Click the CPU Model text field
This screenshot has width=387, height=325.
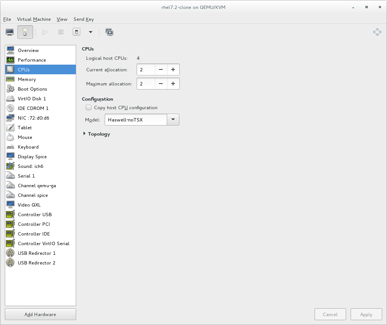pos(136,120)
